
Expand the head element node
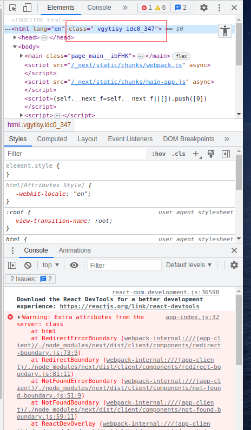click(15, 37)
